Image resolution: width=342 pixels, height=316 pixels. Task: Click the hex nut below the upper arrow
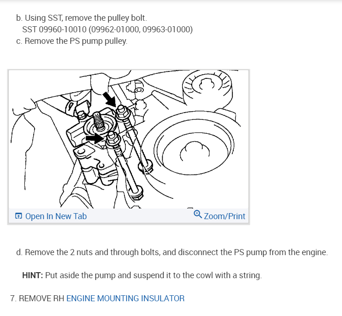point(123,112)
